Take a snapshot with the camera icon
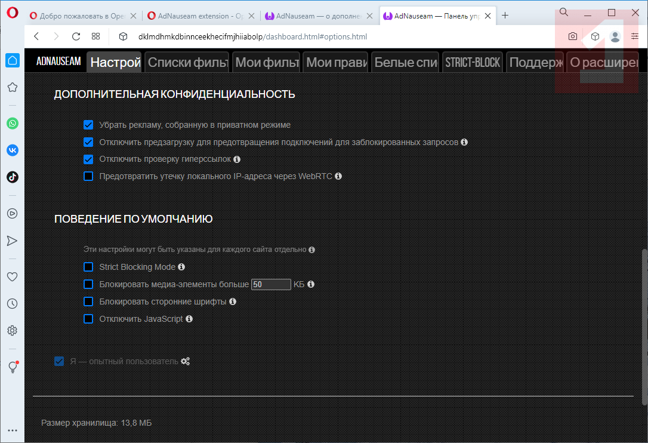The height and width of the screenshot is (443, 648). click(573, 36)
